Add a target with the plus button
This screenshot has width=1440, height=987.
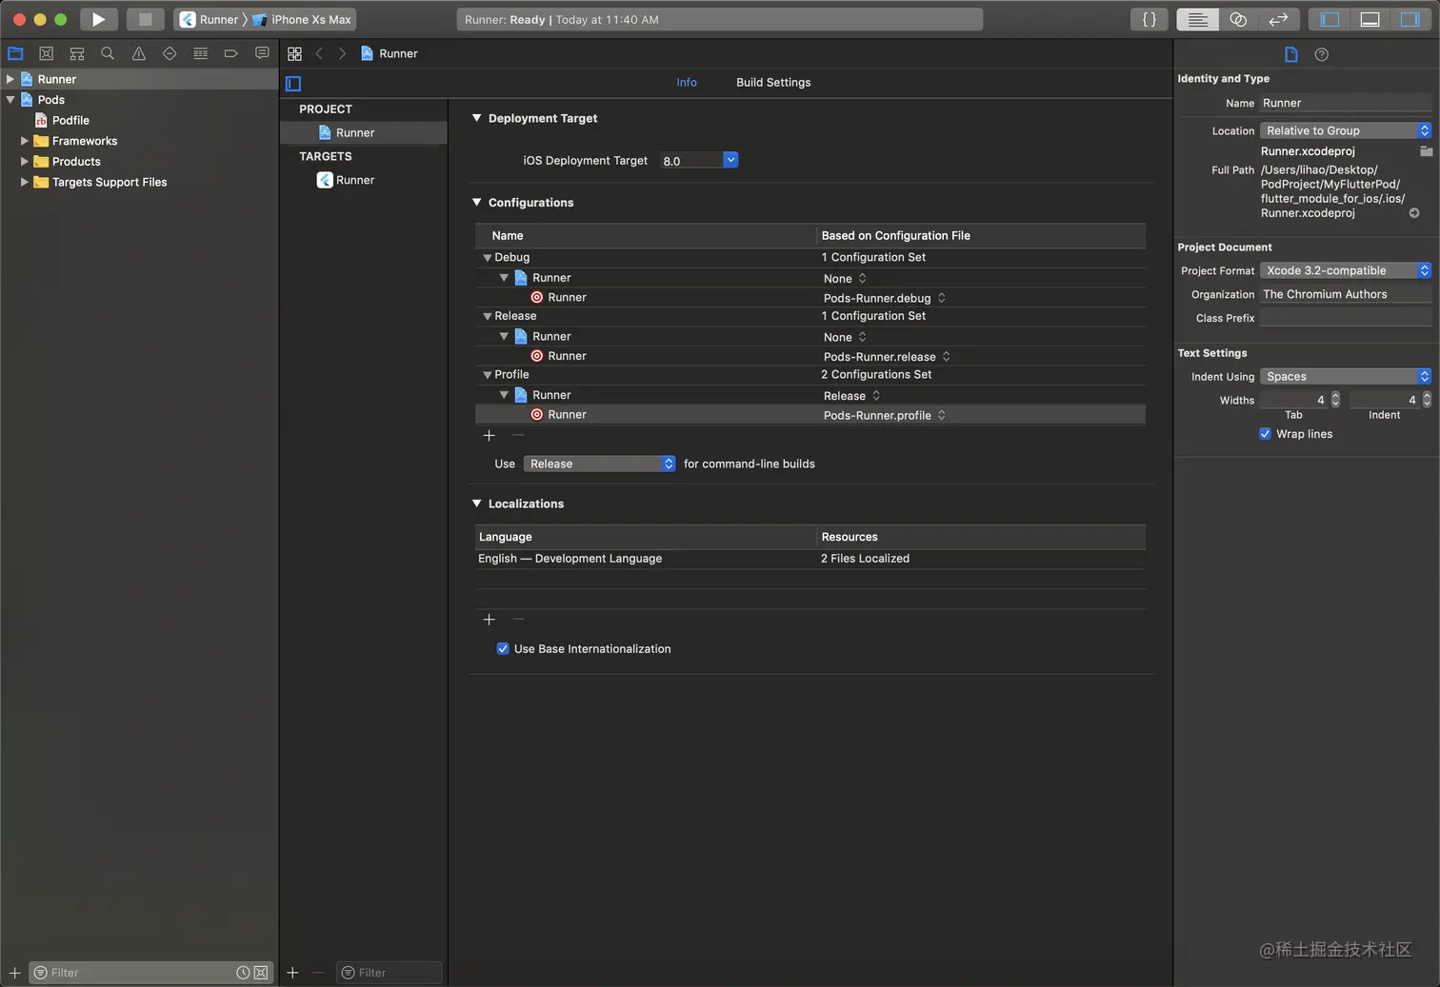click(292, 973)
